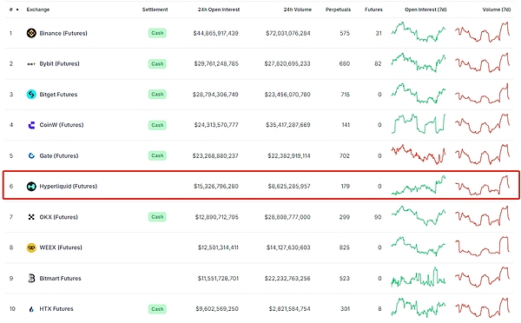Viewport: 521px width, 323px height.
Task: Click the Volume (7d) column header
Action: click(x=496, y=10)
